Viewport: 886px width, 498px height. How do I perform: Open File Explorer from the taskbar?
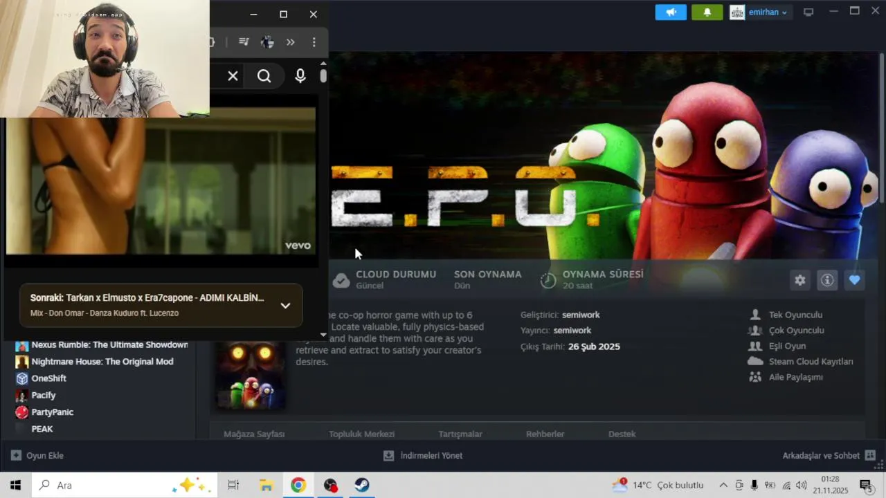[266, 485]
